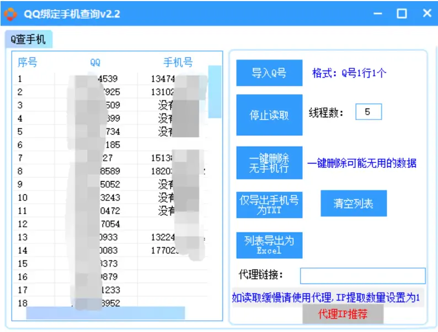This screenshot has width=438, height=332.
Task: Clear the list with 清空列表
Action: click(x=354, y=203)
